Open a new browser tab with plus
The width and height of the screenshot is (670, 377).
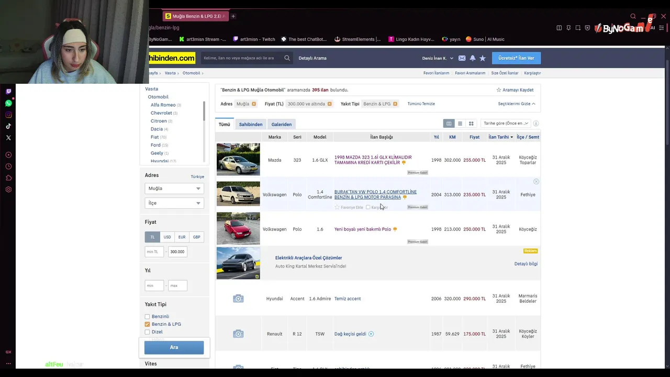click(233, 16)
